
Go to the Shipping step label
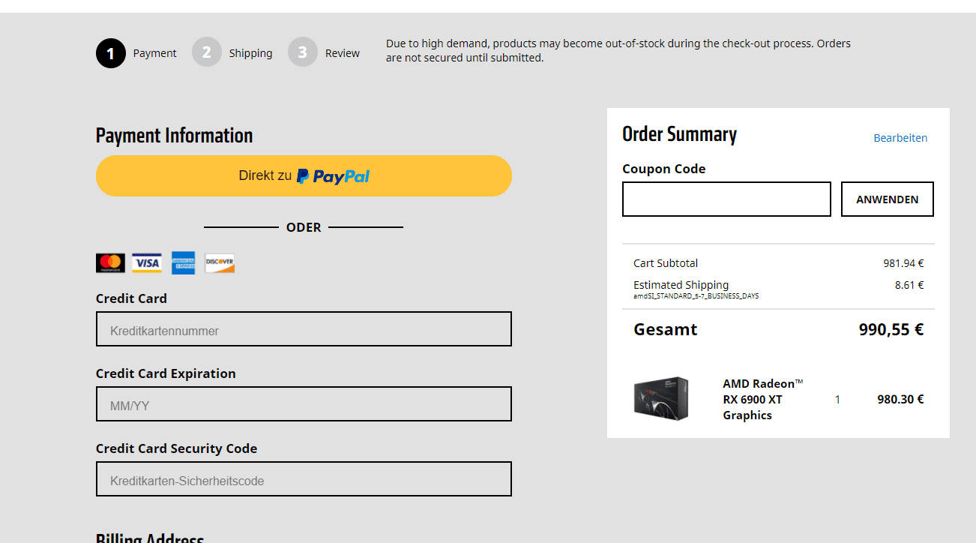250,53
